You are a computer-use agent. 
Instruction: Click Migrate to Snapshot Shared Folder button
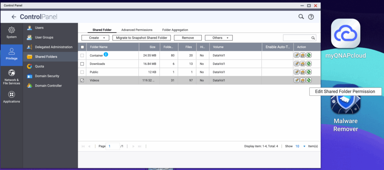point(142,38)
